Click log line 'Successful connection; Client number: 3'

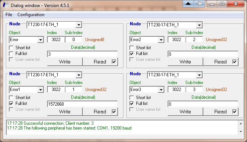50,123
